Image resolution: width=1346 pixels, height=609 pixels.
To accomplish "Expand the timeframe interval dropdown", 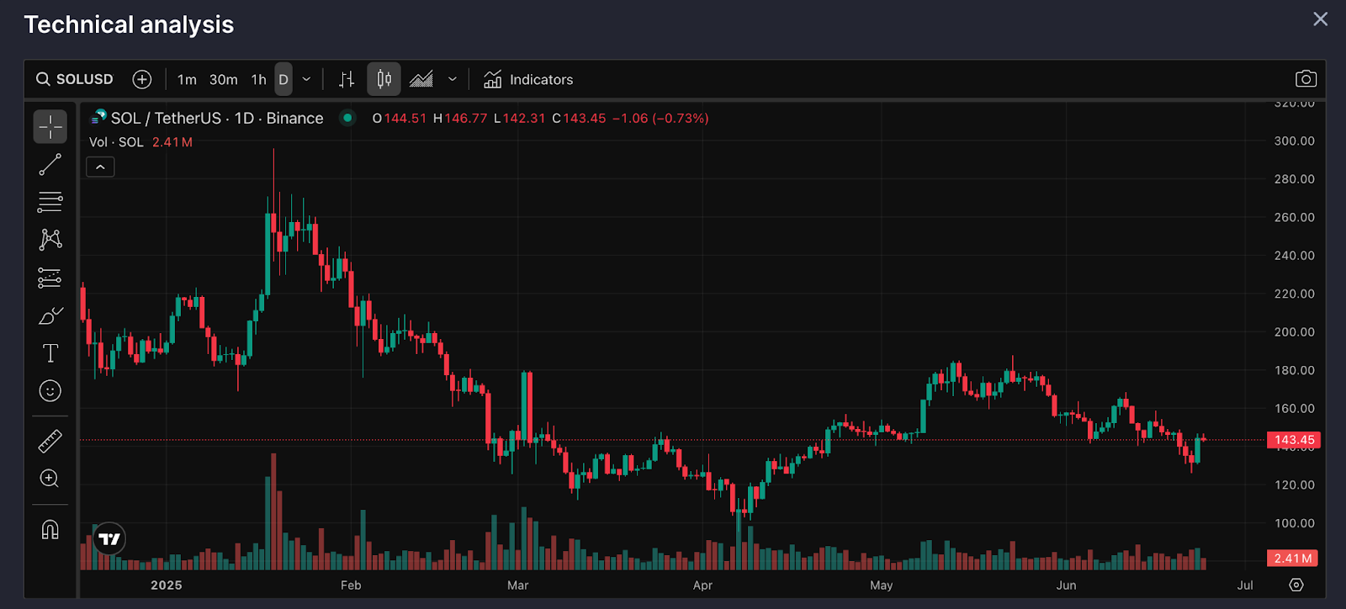I will coord(306,79).
